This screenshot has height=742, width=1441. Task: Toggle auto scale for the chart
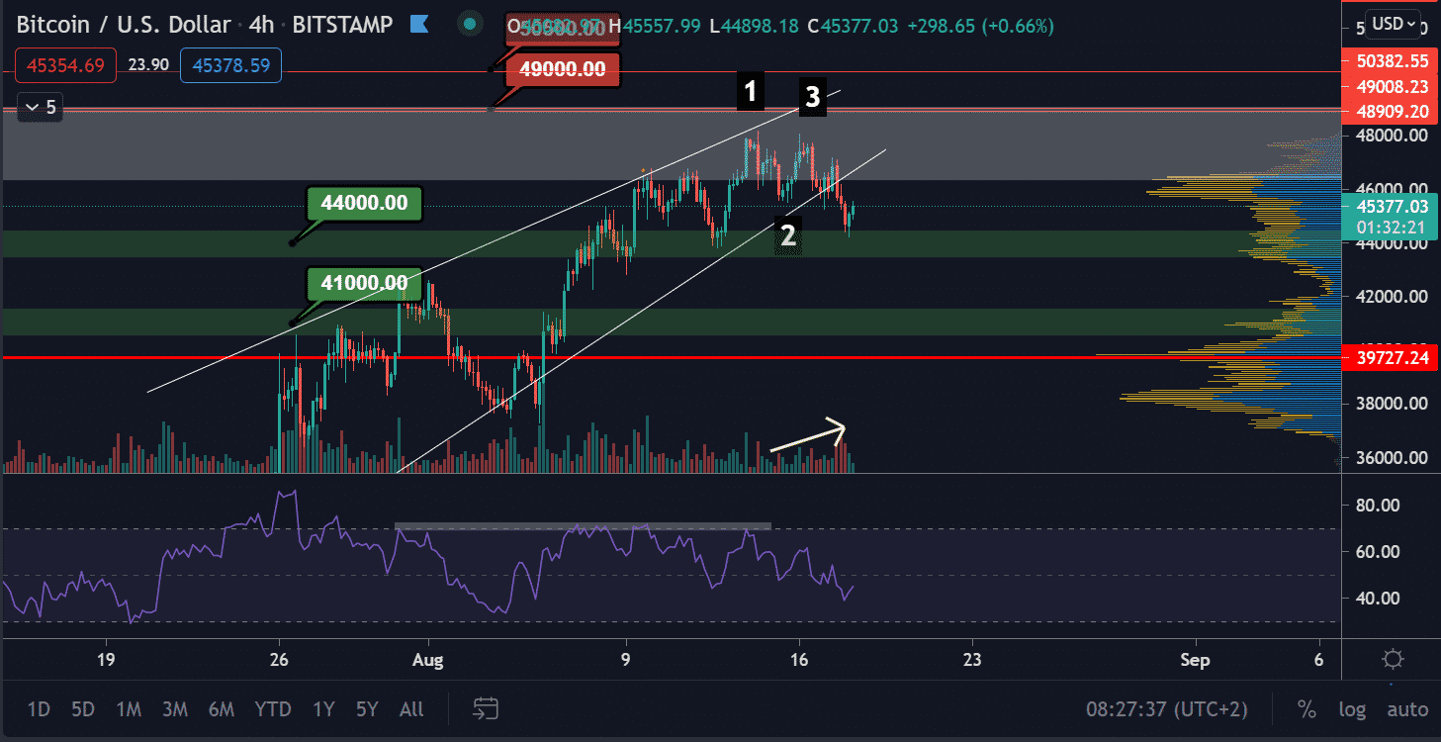click(1406, 709)
